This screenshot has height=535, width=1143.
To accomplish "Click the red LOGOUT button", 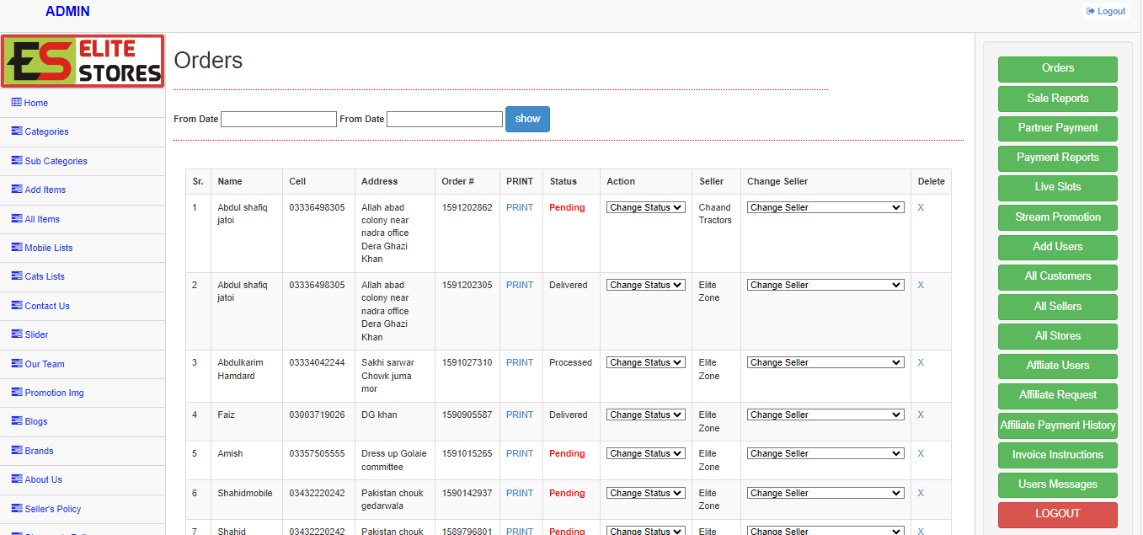I will tap(1057, 514).
